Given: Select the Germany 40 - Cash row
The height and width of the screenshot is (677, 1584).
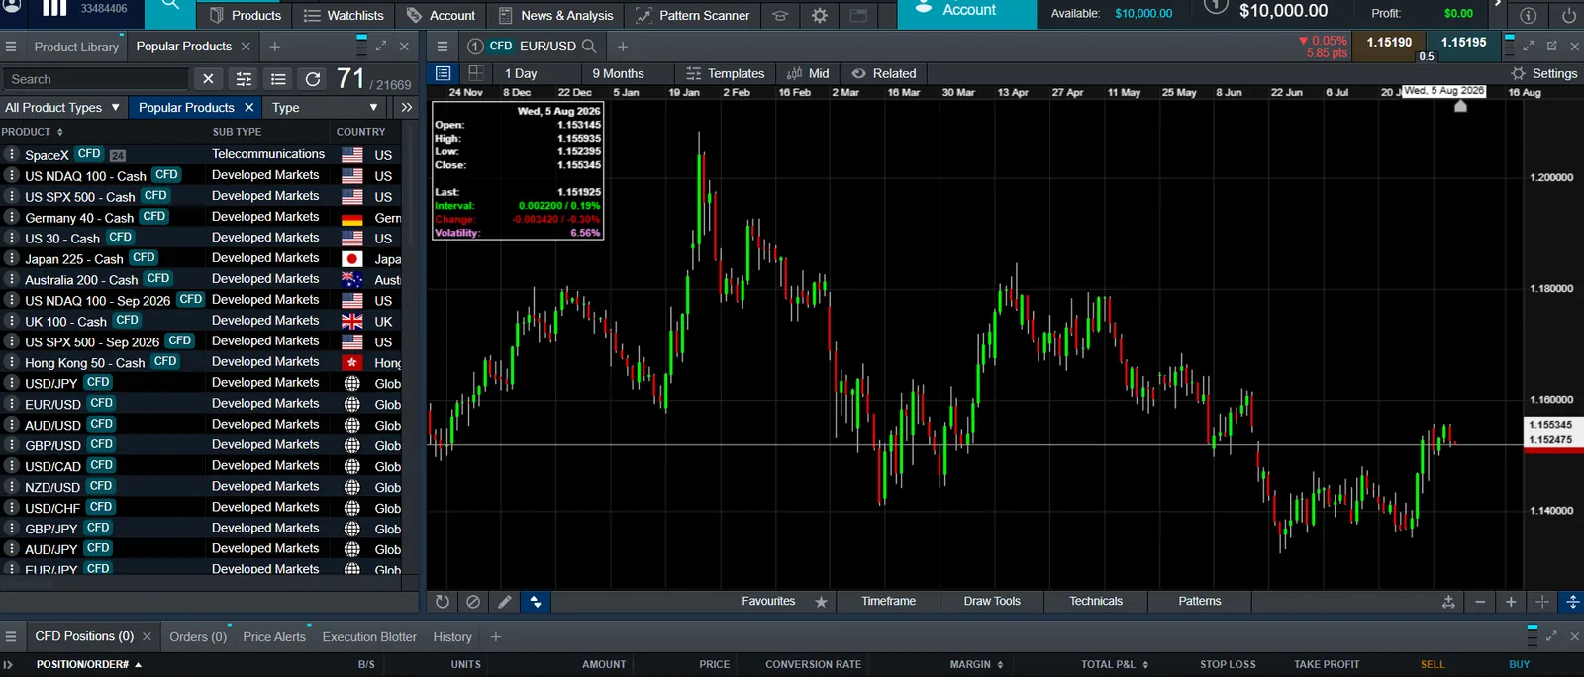Looking at the screenshot, I should pyautogui.click(x=203, y=218).
